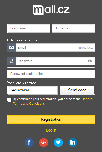Click the phone number field with +420

click(x=32, y=90)
